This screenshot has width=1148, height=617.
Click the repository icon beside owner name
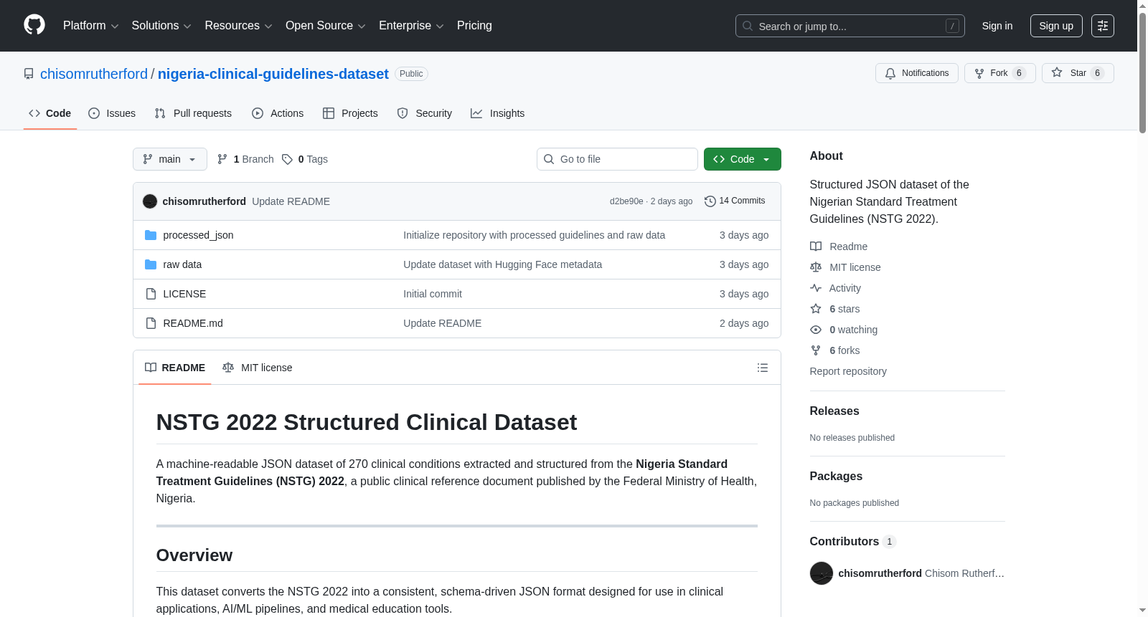pos(29,74)
